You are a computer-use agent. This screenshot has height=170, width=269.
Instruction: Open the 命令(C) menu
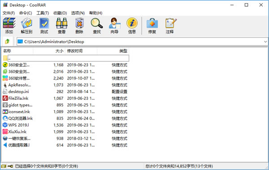point(26,13)
